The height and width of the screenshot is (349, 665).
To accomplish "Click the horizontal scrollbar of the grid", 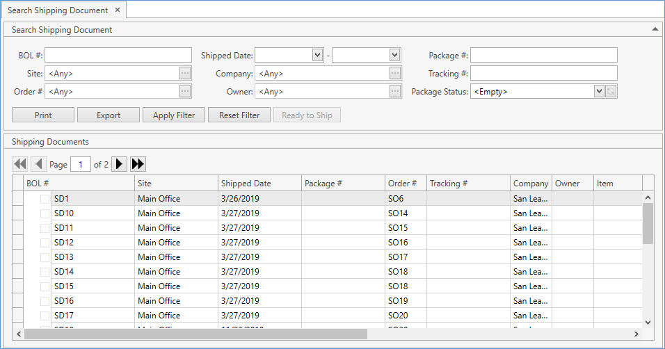I will click(x=195, y=334).
